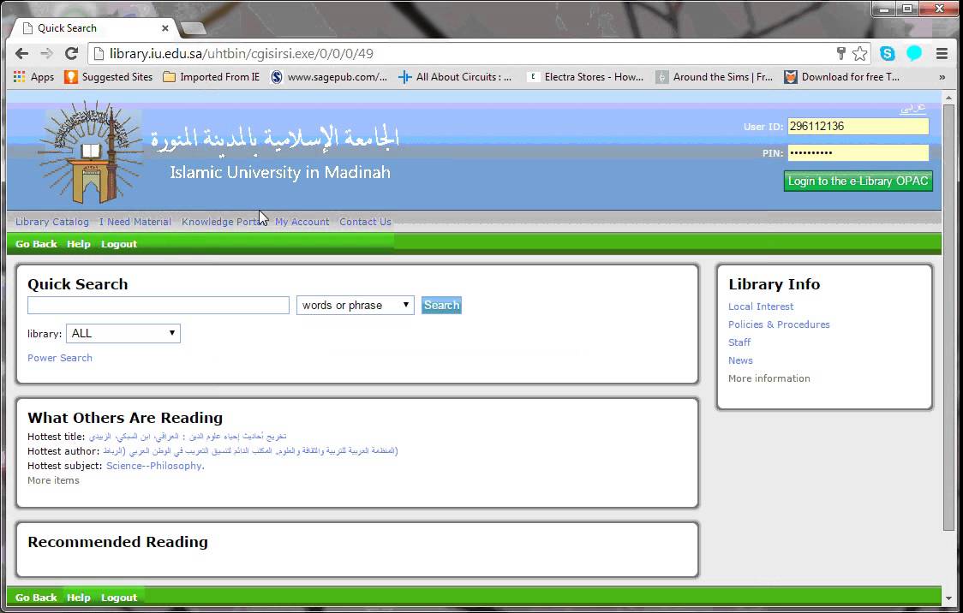Viewport: 963px width, 613px height.
Task: Open the My Account menu
Action: pos(302,222)
